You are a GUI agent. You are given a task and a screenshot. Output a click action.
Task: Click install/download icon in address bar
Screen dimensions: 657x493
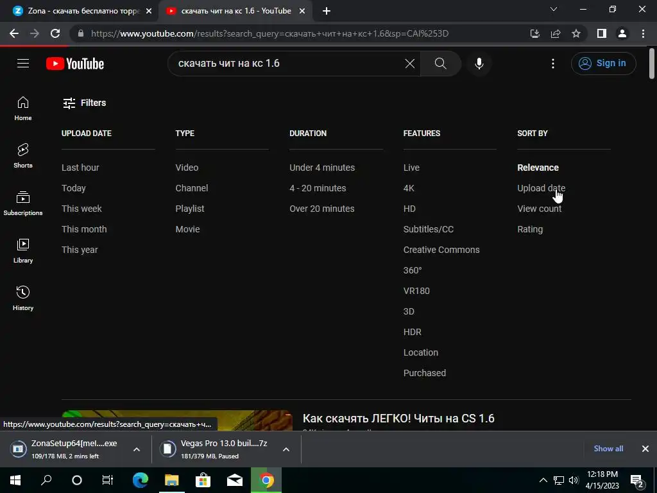point(534,33)
